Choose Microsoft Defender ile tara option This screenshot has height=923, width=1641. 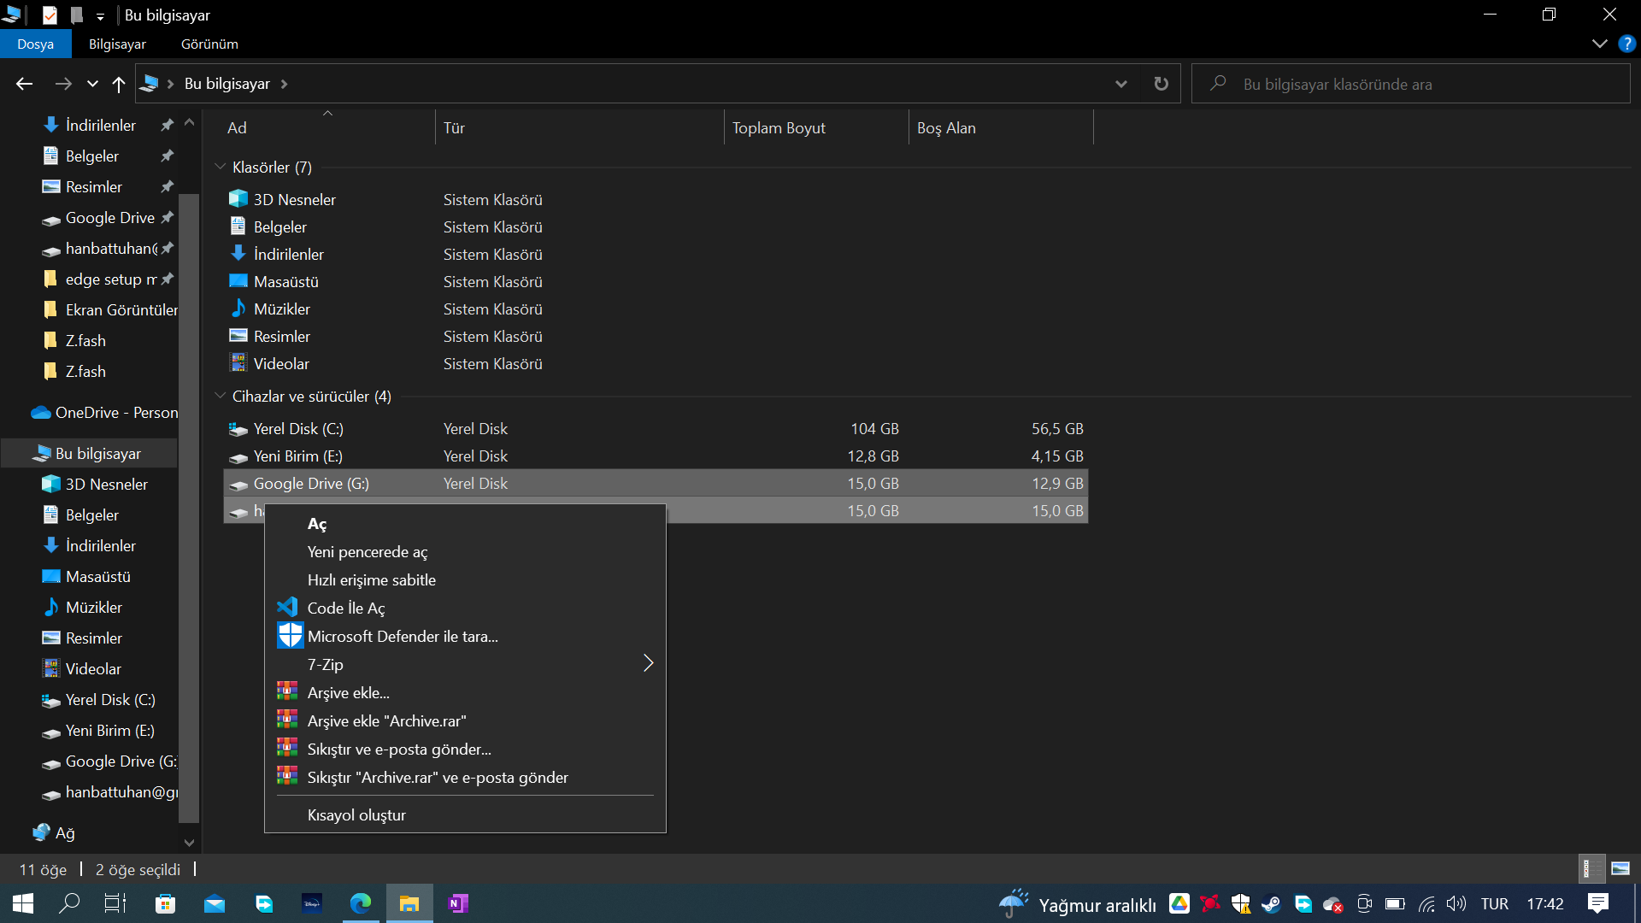click(x=403, y=636)
